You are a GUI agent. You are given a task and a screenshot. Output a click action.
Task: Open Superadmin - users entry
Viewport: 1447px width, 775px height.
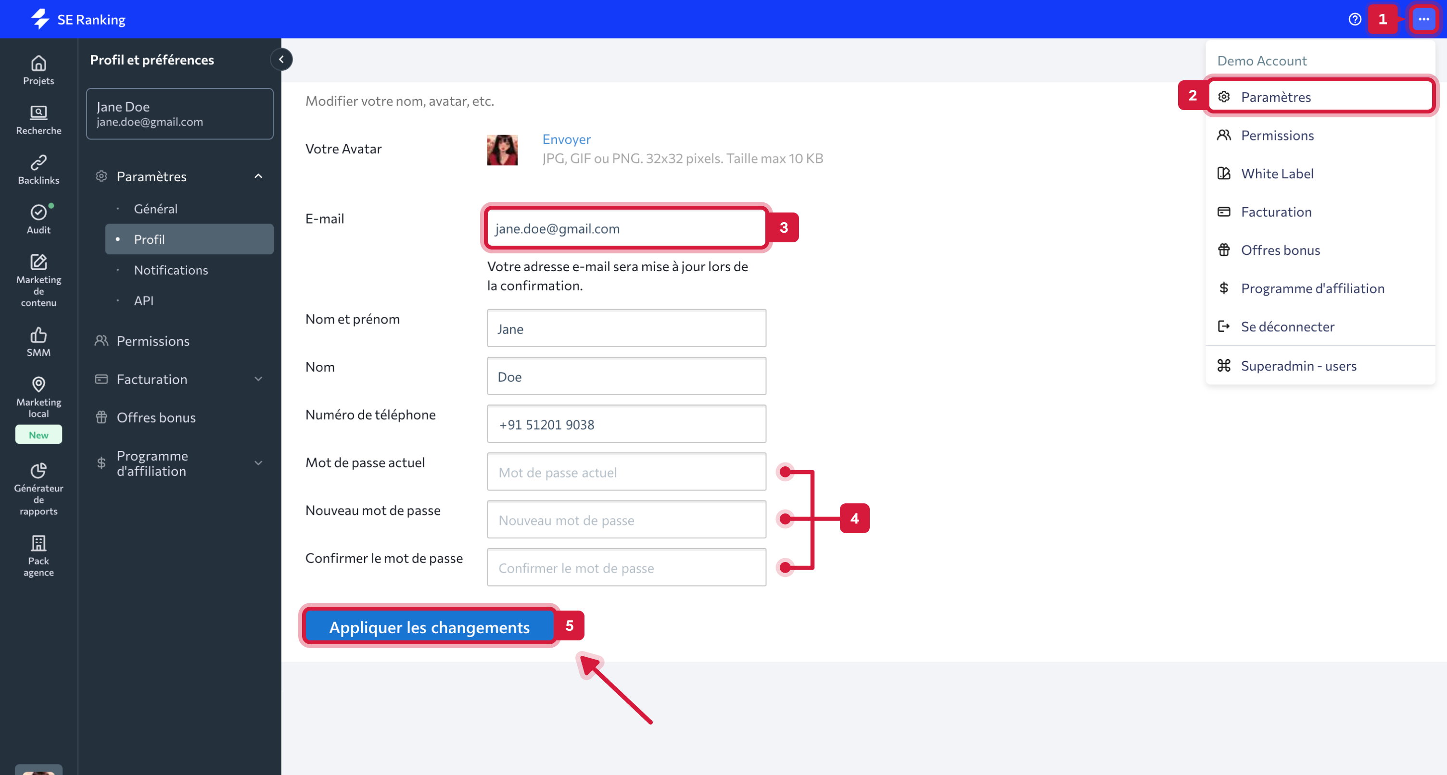(x=1320, y=365)
